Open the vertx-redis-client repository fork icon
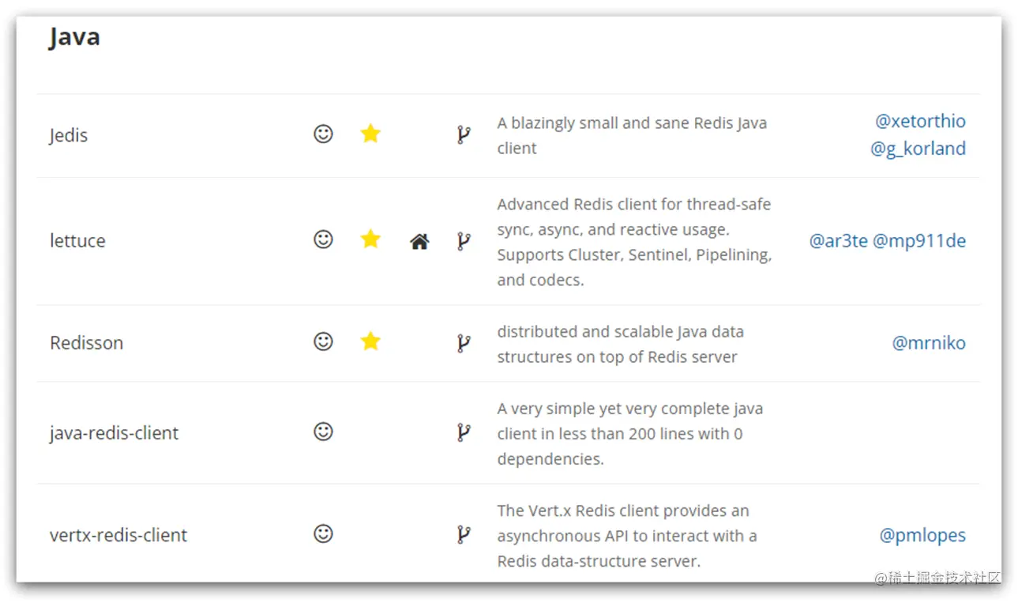Screen dimensions: 1018x603 click(x=464, y=535)
